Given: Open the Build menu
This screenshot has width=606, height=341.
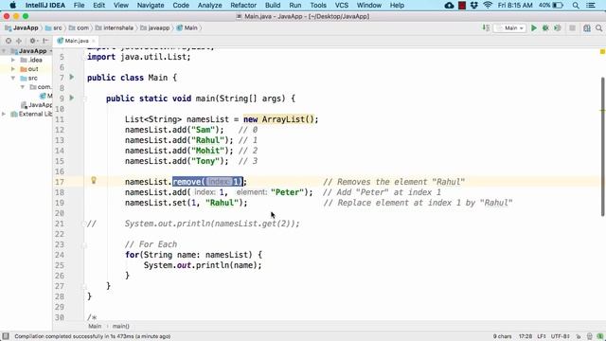Looking at the screenshot, I should 273,6.
